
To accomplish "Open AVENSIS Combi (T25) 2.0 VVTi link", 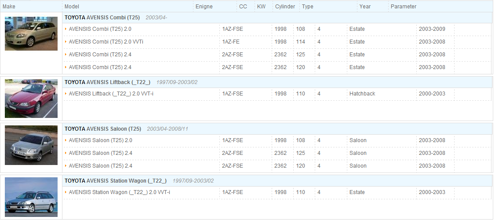I will (106, 42).
